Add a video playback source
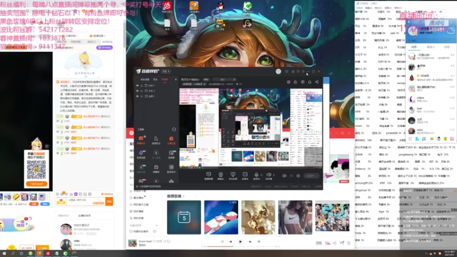 click(x=245, y=176)
